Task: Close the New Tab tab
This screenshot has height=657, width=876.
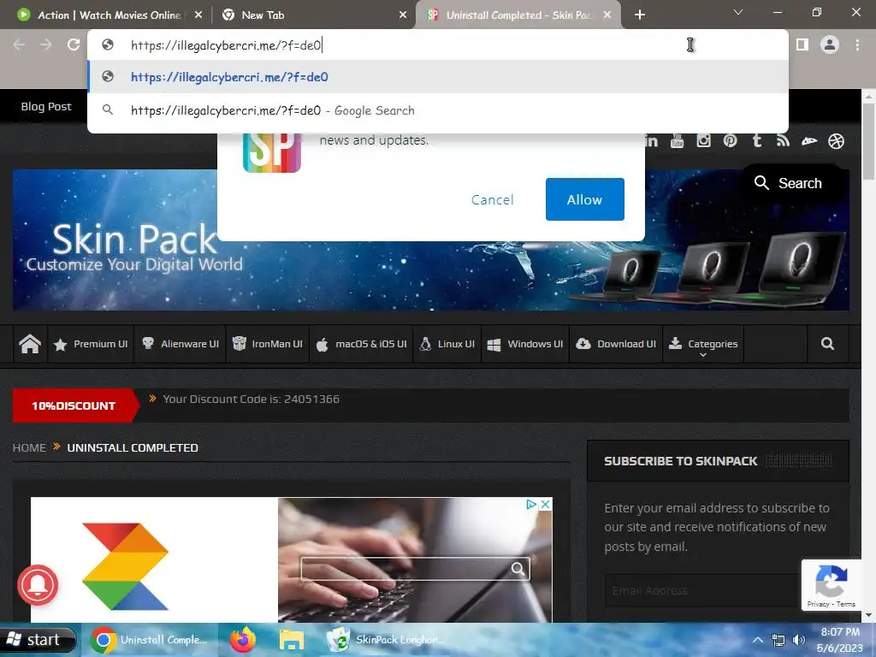Action: (403, 15)
